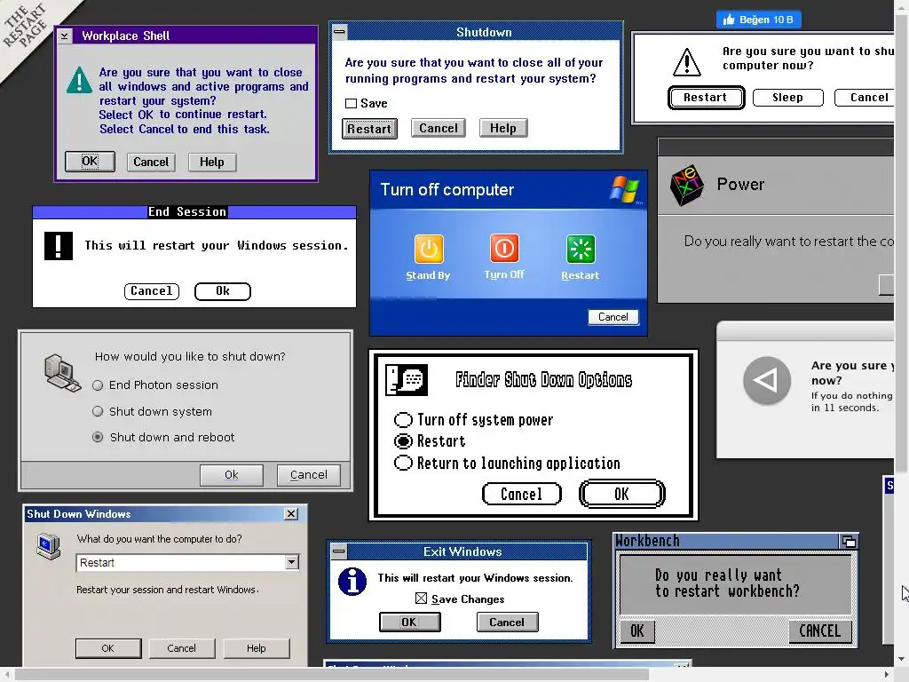Click the monitor icon in Shut Down Windows
Image resolution: width=909 pixels, height=682 pixels.
point(49,547)
